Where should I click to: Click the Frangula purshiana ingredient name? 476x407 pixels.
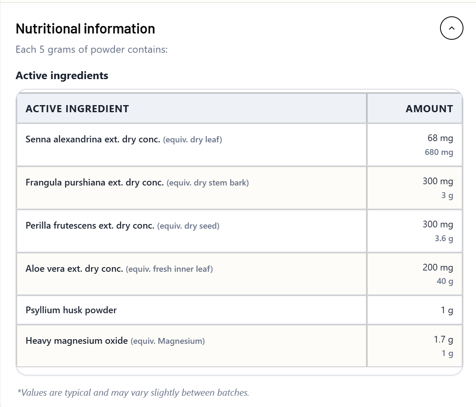[x=95, y=183]
